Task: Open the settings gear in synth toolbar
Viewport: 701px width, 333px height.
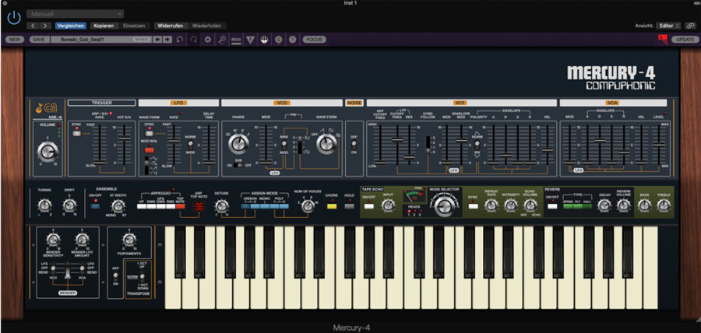Action: click(207, 40)
